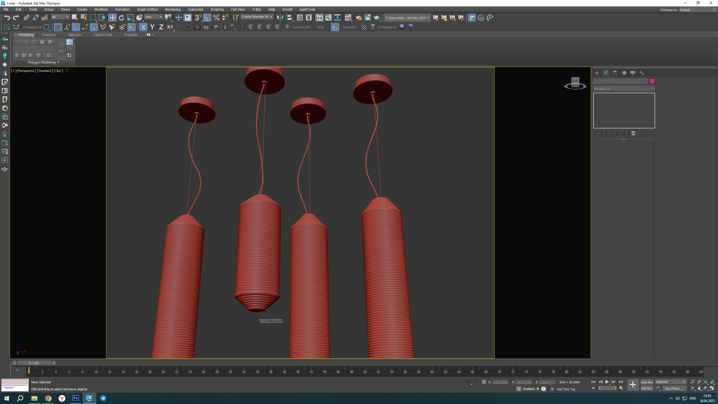
Task: Toggle the Percent Snap button
Action: [x=216, y=18]
